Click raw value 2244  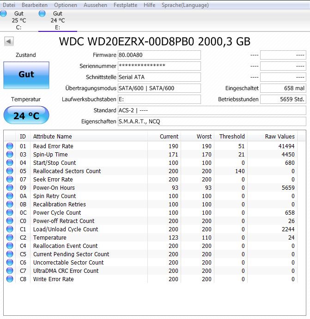pyautogui.click(x=288, y=229)
